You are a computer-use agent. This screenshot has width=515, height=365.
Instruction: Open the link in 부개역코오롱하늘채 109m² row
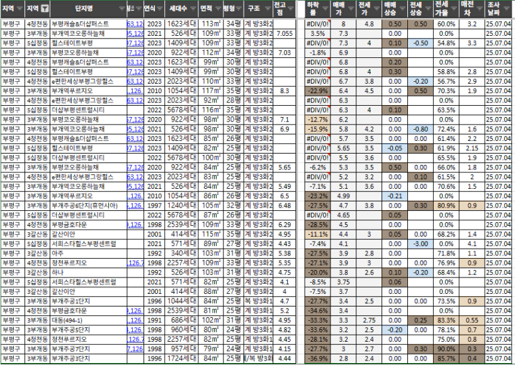point(135,33)
